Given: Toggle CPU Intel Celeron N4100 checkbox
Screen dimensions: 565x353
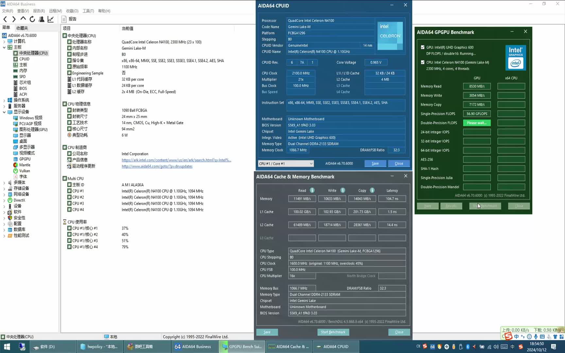Looking at the screenshot, I should click(423, 62).
